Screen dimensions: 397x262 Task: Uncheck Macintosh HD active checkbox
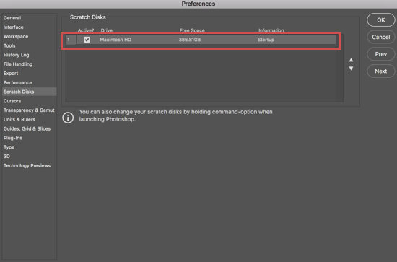click(x=87, y=40)
